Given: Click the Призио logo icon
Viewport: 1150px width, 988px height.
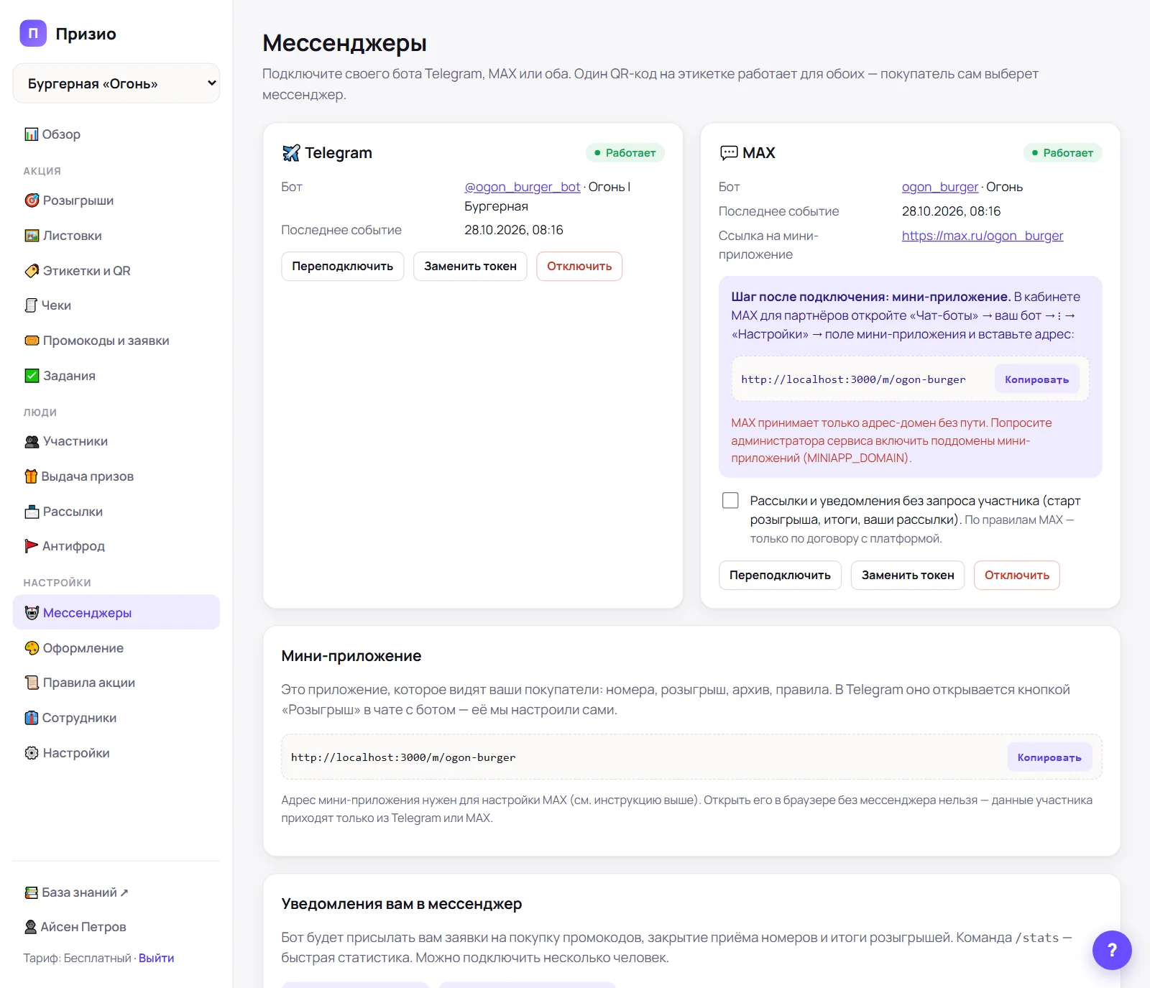Looking at the screenshot, I should click(33, 33).
